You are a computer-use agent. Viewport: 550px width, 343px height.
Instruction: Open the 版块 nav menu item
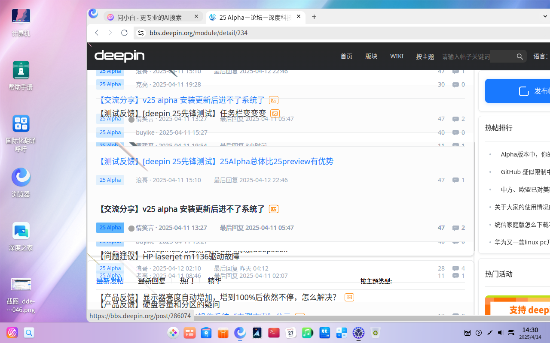pos(371,56)
